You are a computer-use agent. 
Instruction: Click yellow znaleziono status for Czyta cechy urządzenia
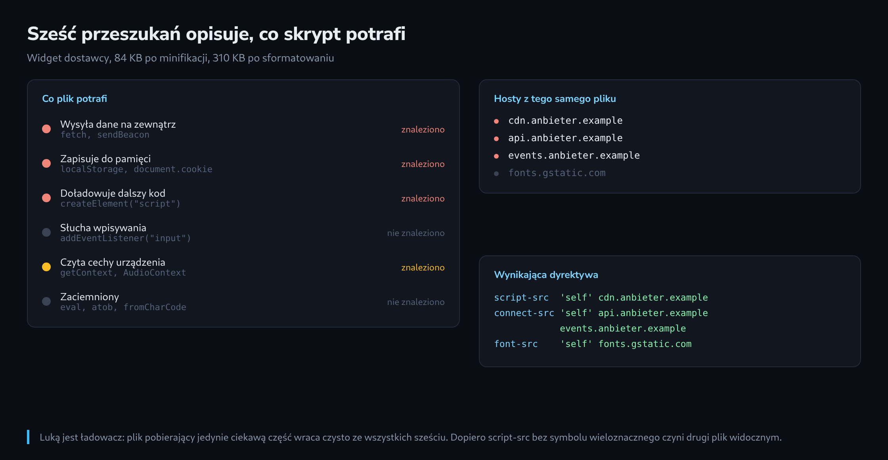click(x=423, y=268)
